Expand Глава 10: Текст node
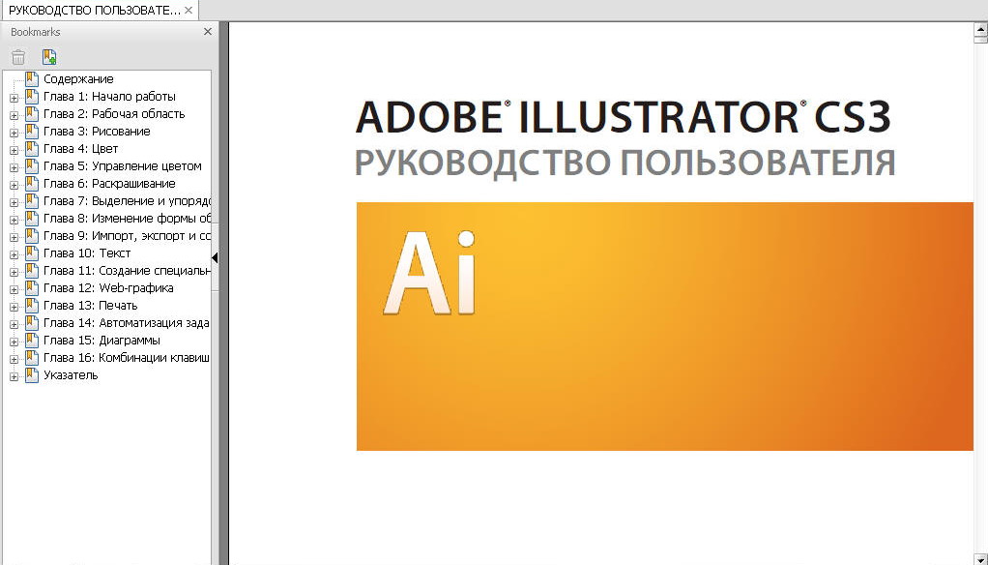 tap(14, 254)
